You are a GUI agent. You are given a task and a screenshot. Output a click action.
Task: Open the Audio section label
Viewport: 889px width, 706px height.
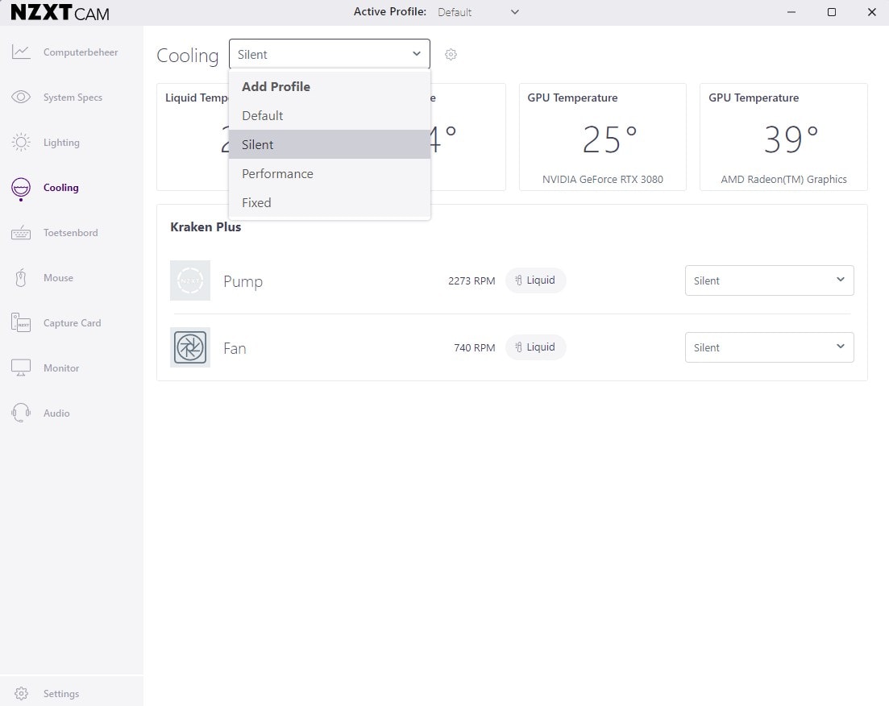[56, 413]
